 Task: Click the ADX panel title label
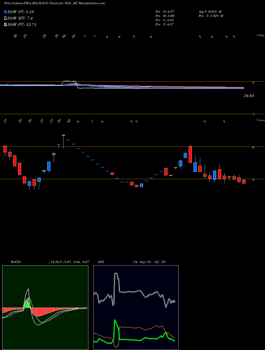pyautogui.click(x=100, y=262)
